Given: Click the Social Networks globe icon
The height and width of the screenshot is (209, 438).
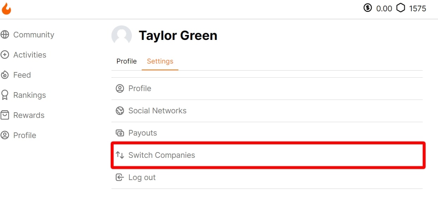Looking at the screenshot, I should [x=120, y=111].
